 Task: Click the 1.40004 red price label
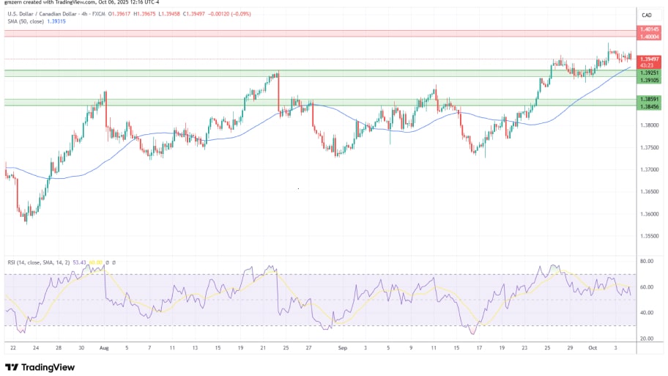coord(649,37)
